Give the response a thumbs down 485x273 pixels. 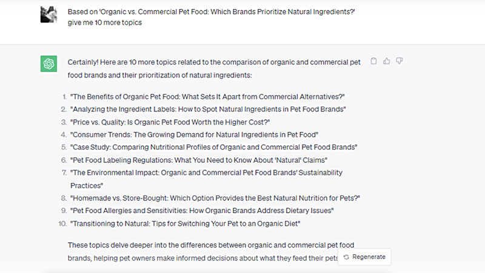400,61
